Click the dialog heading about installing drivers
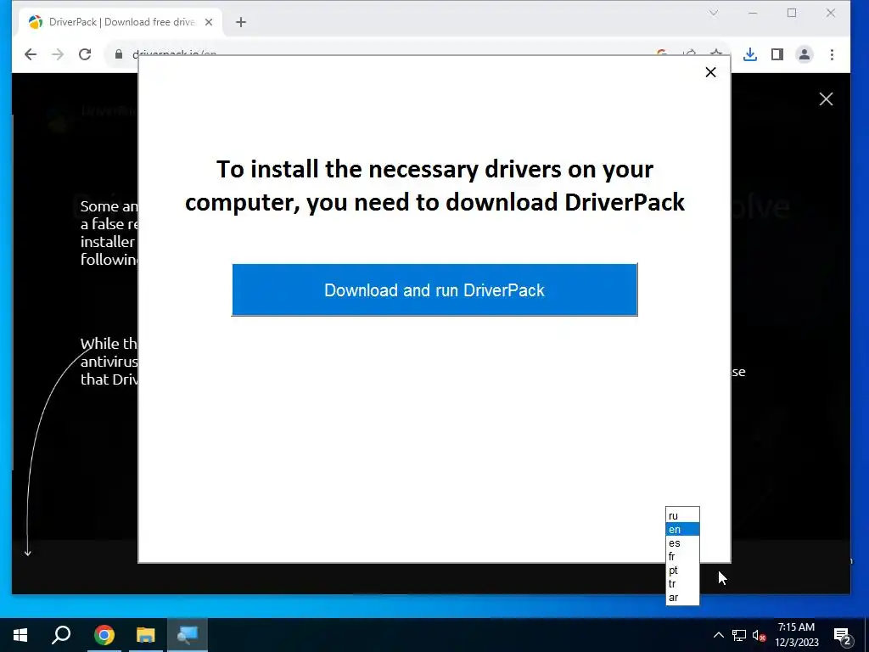869x652 pixels. (434, 185)
